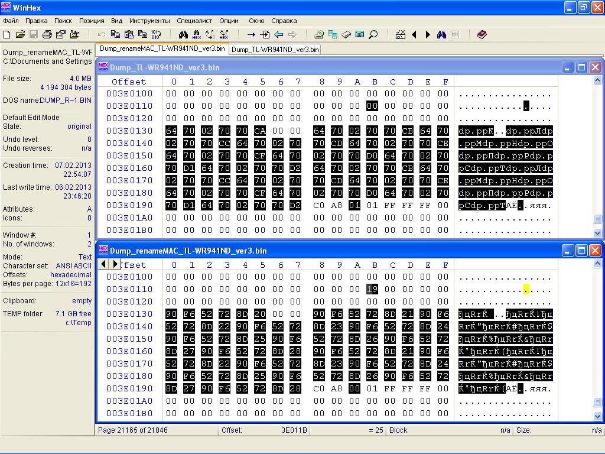Screen dimensions: 605x454
Task: Click the Go To Offset arrow icon
Action: 265,35
